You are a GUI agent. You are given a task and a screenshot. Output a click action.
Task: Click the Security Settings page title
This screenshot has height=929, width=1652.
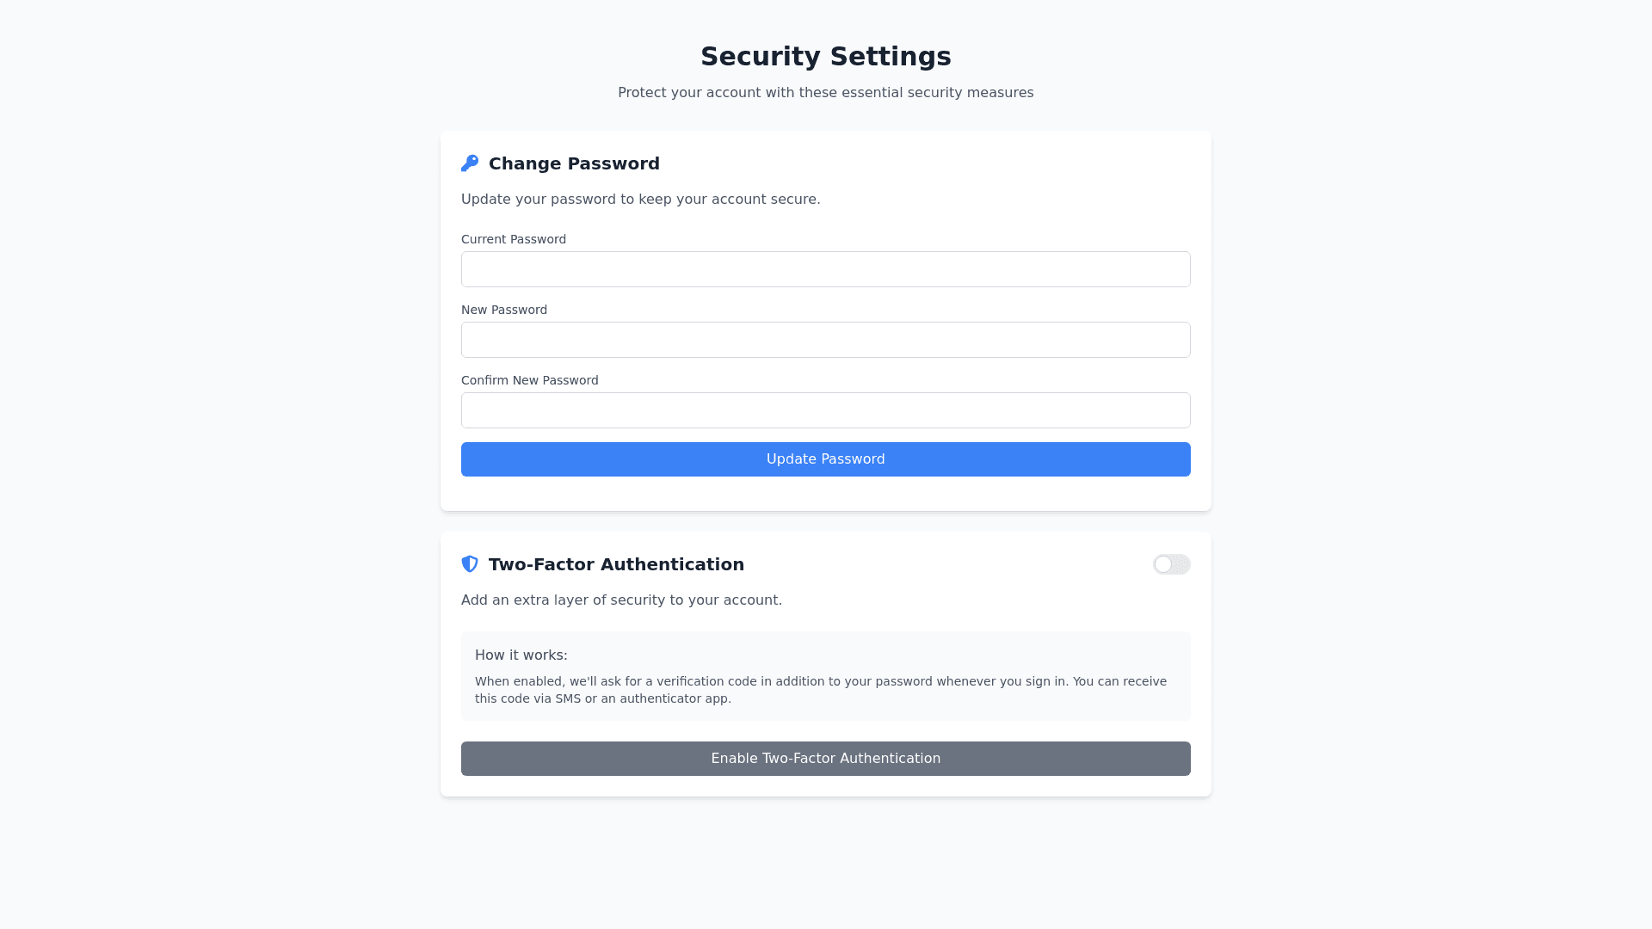tap(825, 57)
